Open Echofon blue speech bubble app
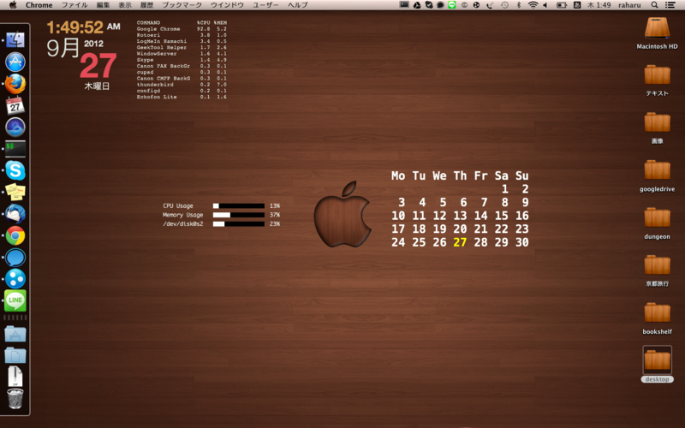The width and height of the screenshot is (685, 428). point(15,258)
